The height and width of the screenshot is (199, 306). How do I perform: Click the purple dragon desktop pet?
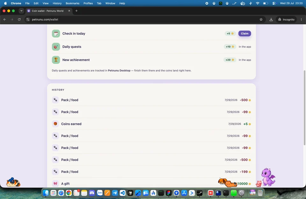(x=268, y=177)
